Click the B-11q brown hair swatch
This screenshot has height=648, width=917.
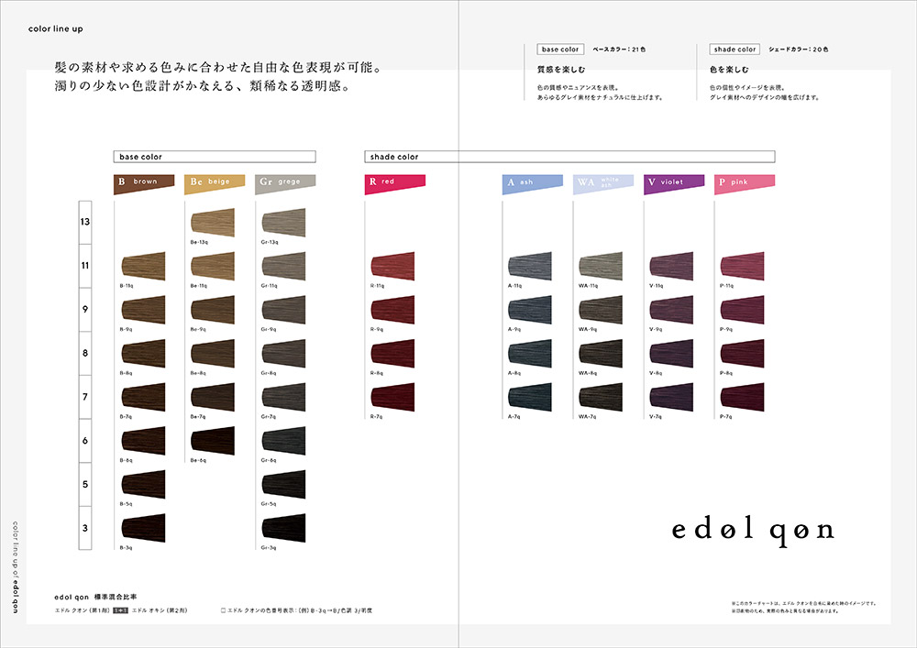(143, 267)
